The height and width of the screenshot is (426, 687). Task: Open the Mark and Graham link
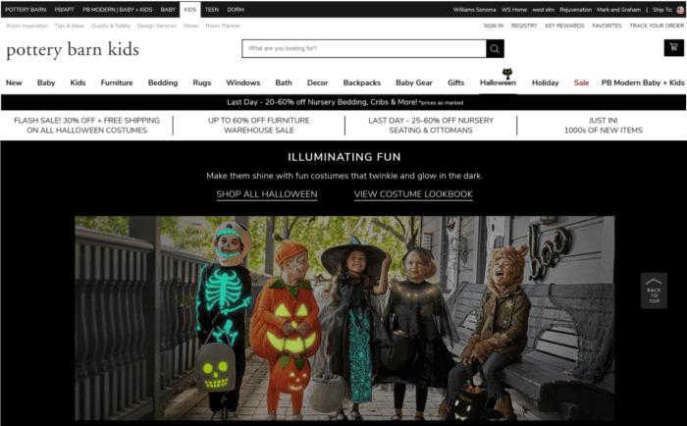coord(618,10)
